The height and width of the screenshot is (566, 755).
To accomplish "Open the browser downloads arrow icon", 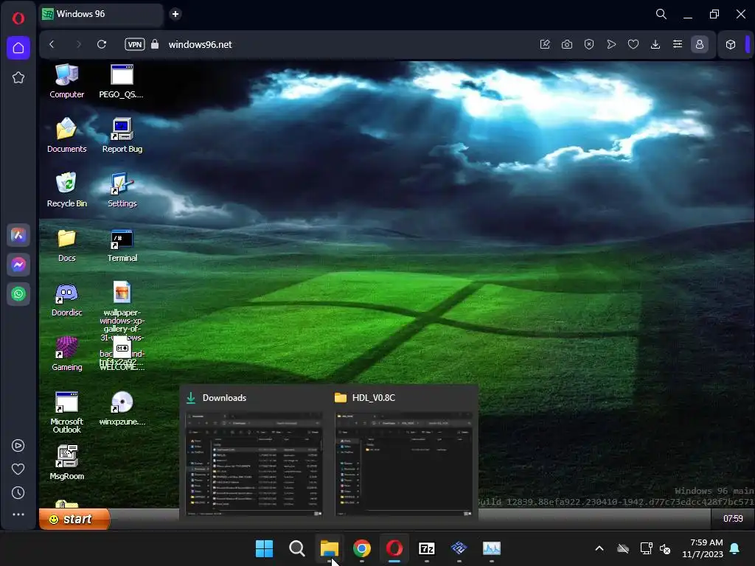I will pos(655,44).
